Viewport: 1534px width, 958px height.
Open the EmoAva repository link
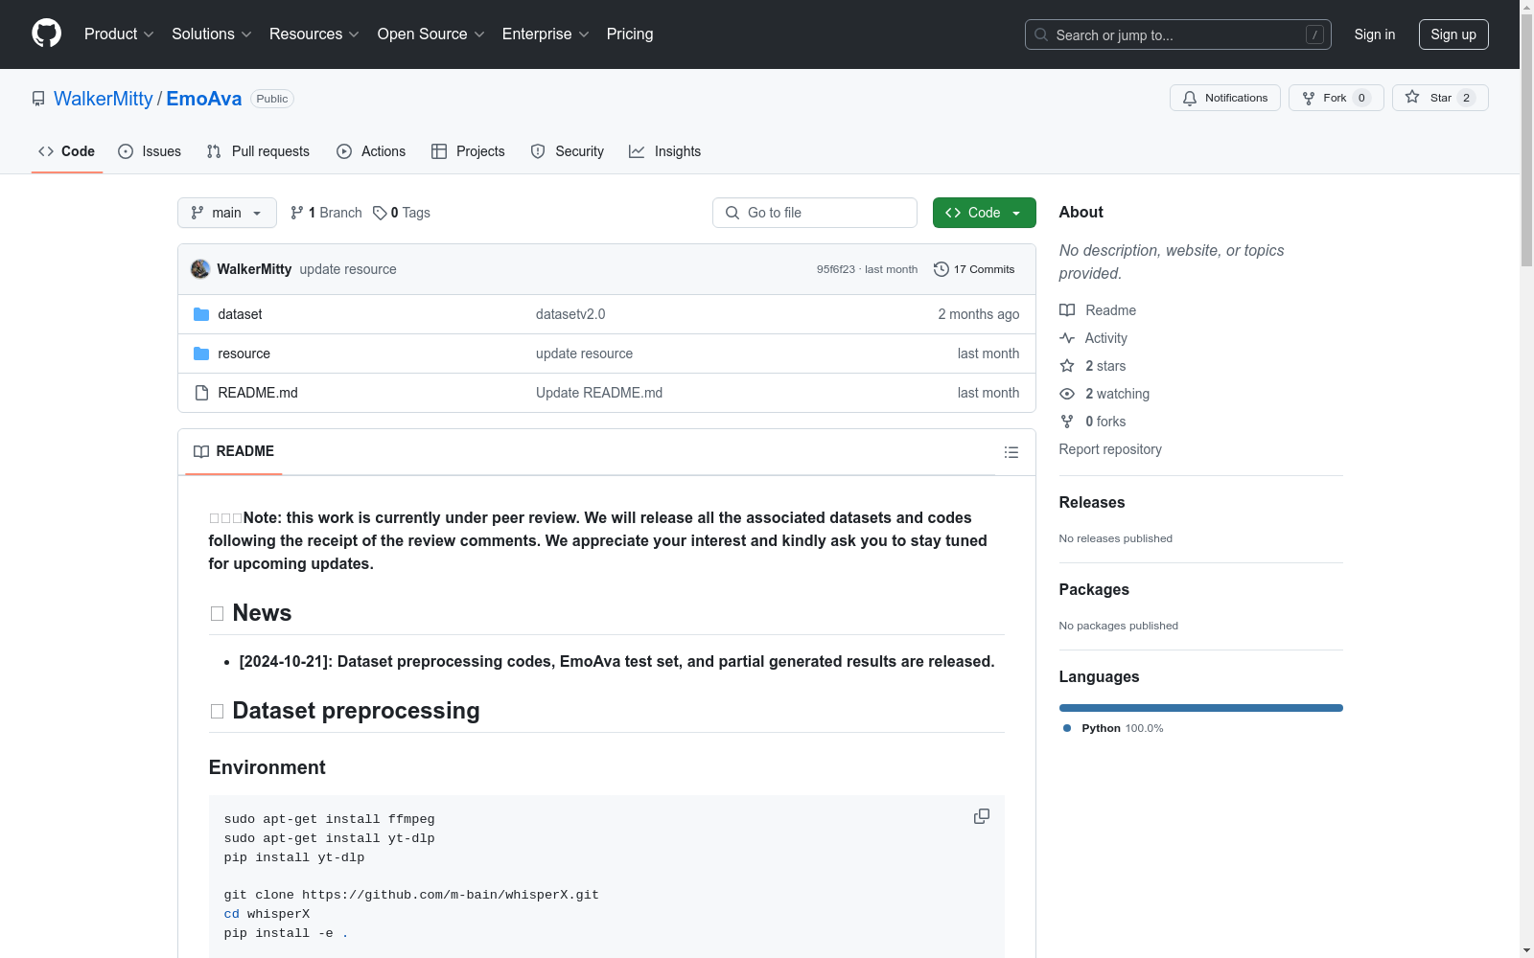click(x=204, y=99)
